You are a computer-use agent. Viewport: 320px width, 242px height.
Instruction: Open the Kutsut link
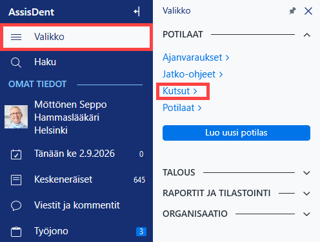point(180,91)
